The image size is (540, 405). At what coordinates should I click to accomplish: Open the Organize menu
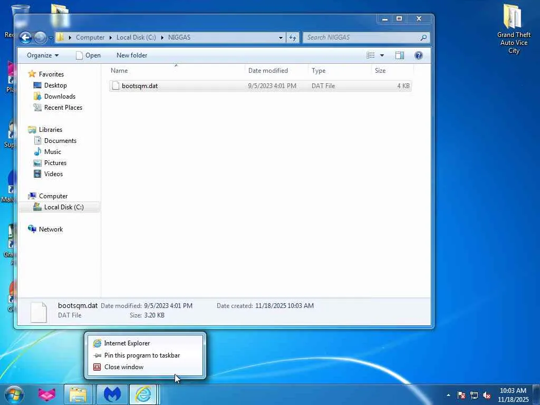[x=43, y=55]
